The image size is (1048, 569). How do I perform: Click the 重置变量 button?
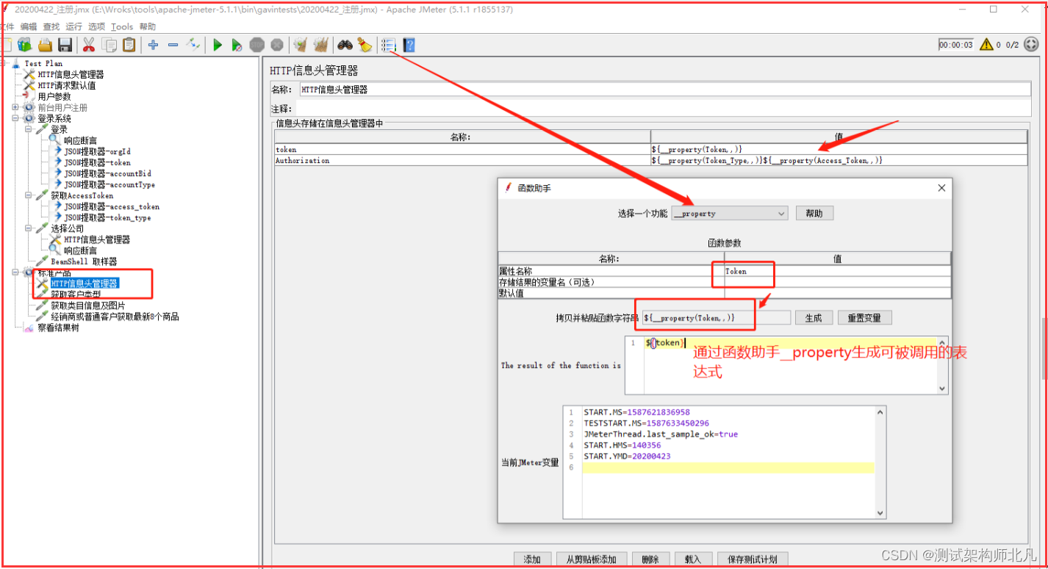click(864, 318)
